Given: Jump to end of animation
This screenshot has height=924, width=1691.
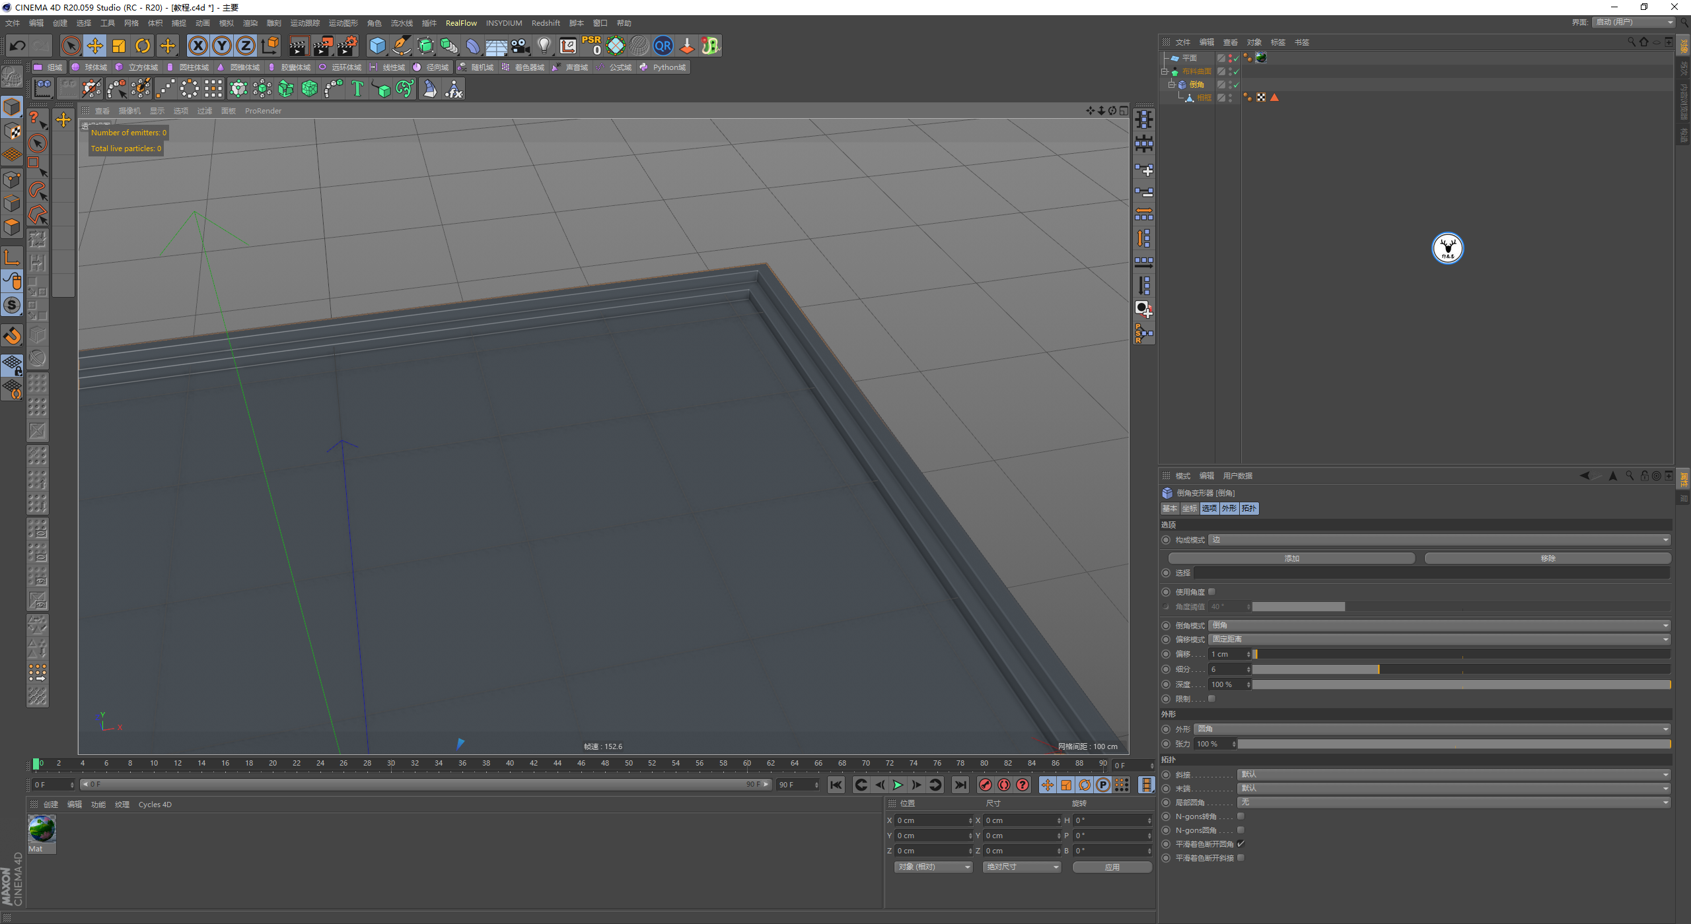Looking at the screenshot, I should pyautogui.click(x=960, y=785).
